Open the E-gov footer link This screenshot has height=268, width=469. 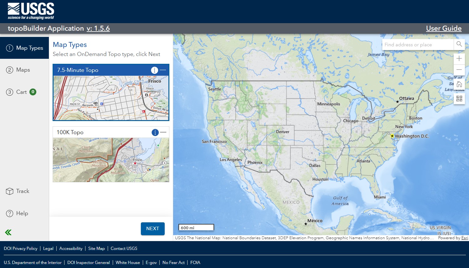(151, 262)
